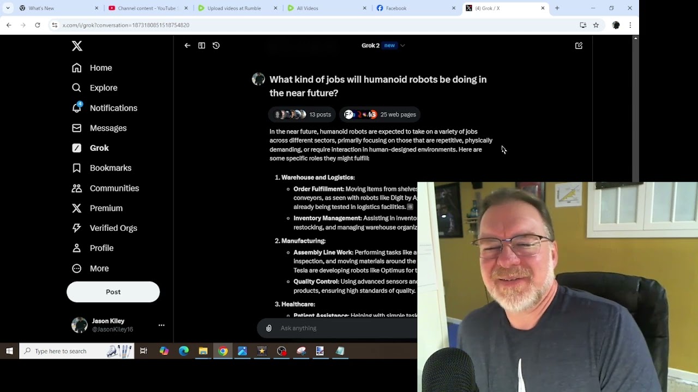Click the Assembly Line Work bullet label

(323, 253)
